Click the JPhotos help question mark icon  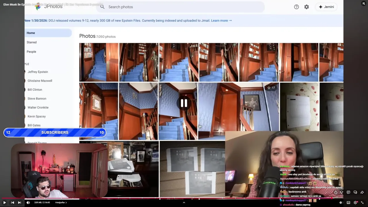(296, 7)
